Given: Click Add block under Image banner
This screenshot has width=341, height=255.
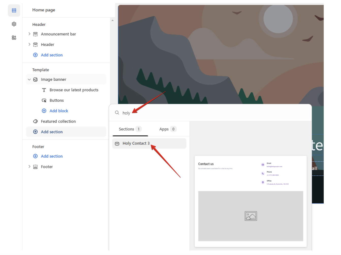Looking at the screenshot, I should click(x=59, y=111).
